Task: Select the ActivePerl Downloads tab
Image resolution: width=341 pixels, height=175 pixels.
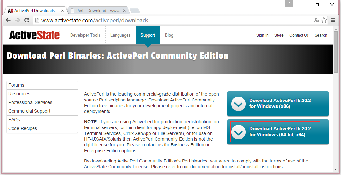Action: (x=35, y=10)
